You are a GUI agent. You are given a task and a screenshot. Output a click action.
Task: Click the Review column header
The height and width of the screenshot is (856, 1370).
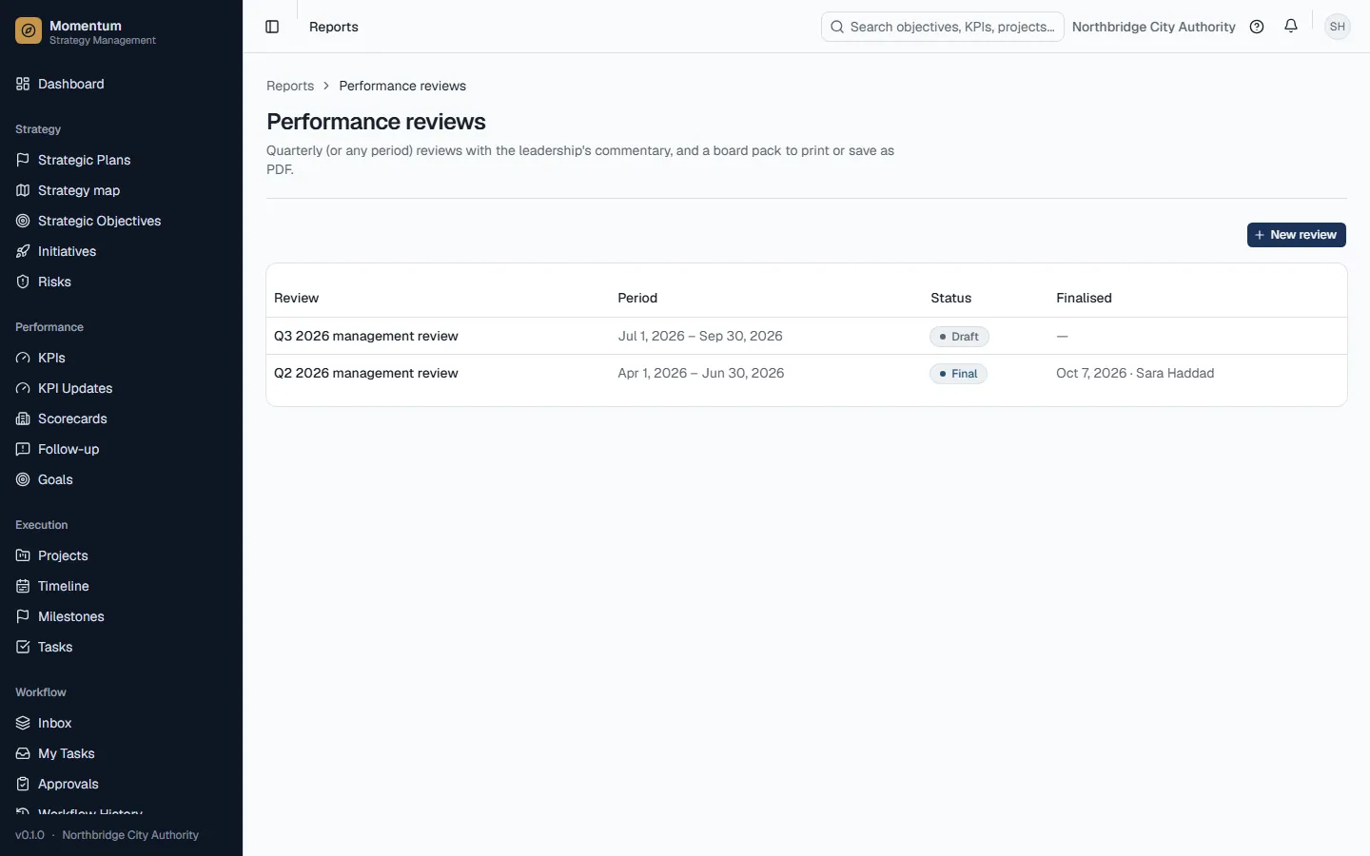(296, 298)
